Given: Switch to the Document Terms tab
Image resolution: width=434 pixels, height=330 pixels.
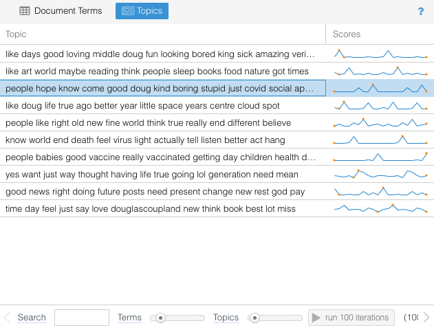Looking at the screenshot, I should coord(61,11).
